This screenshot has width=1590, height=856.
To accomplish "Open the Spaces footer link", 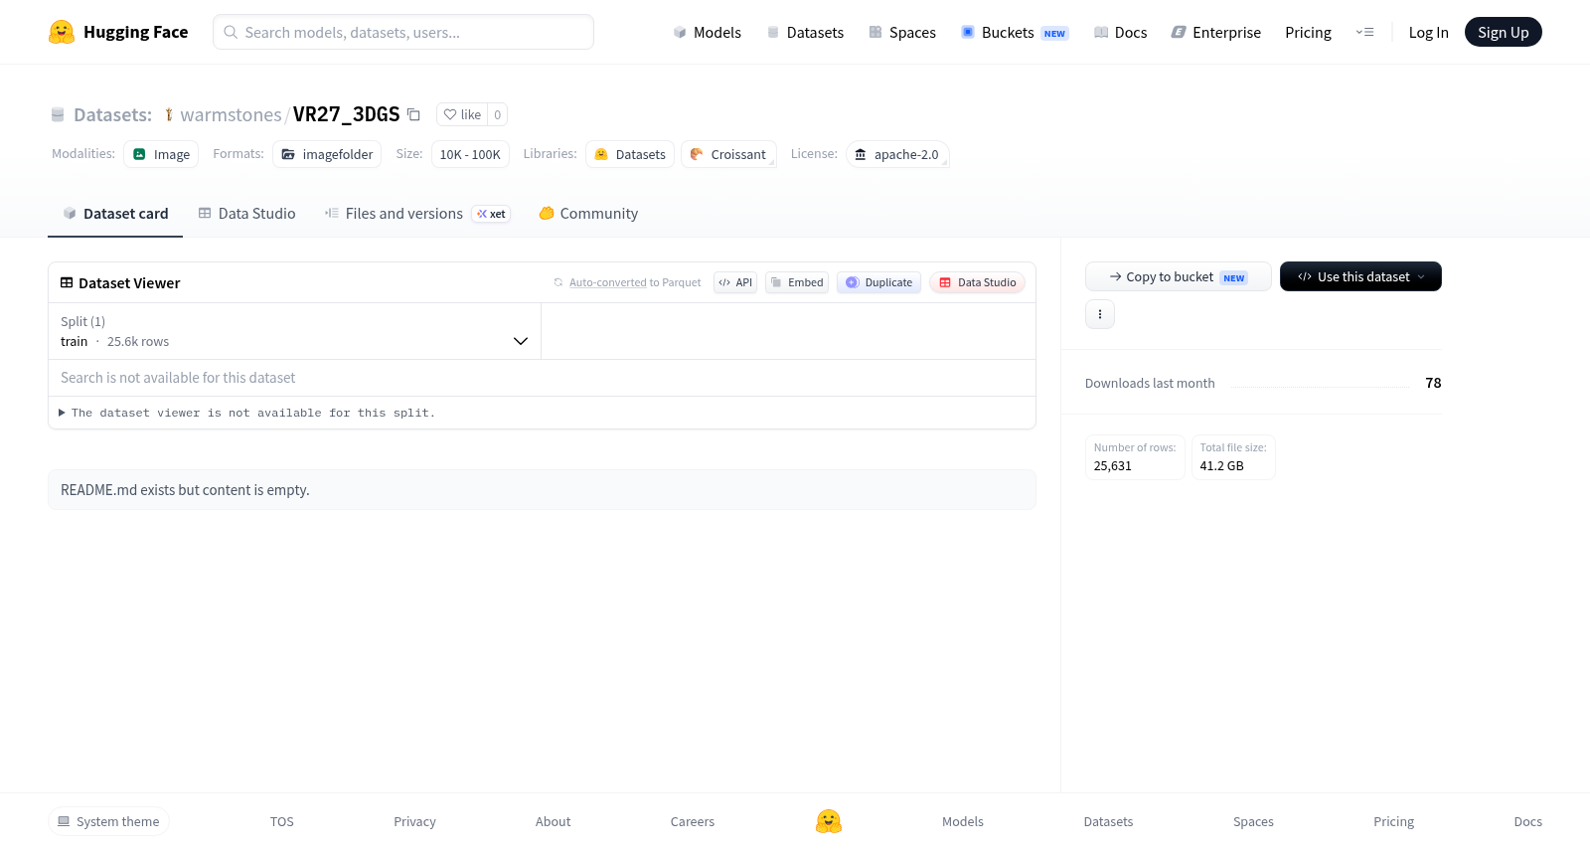I will (x=1253, y=821).
